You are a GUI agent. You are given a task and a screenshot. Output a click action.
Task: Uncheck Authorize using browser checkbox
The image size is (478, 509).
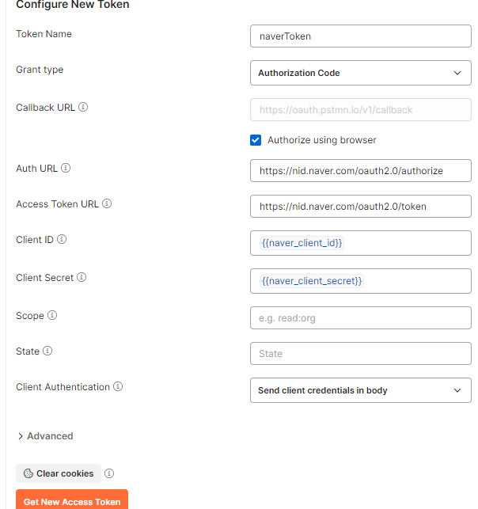256,140
